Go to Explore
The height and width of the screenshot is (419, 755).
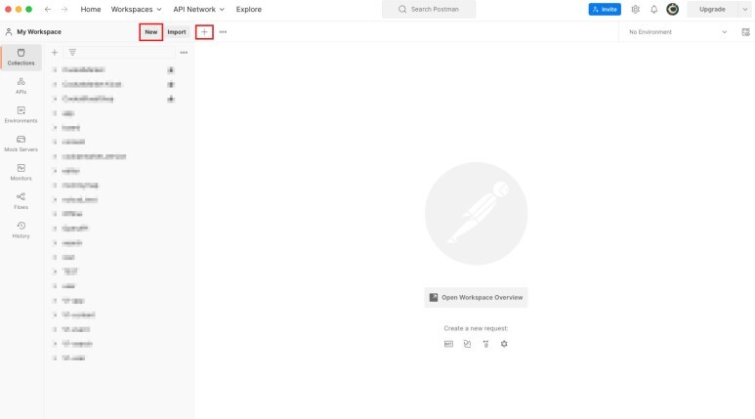click(249, 9)
